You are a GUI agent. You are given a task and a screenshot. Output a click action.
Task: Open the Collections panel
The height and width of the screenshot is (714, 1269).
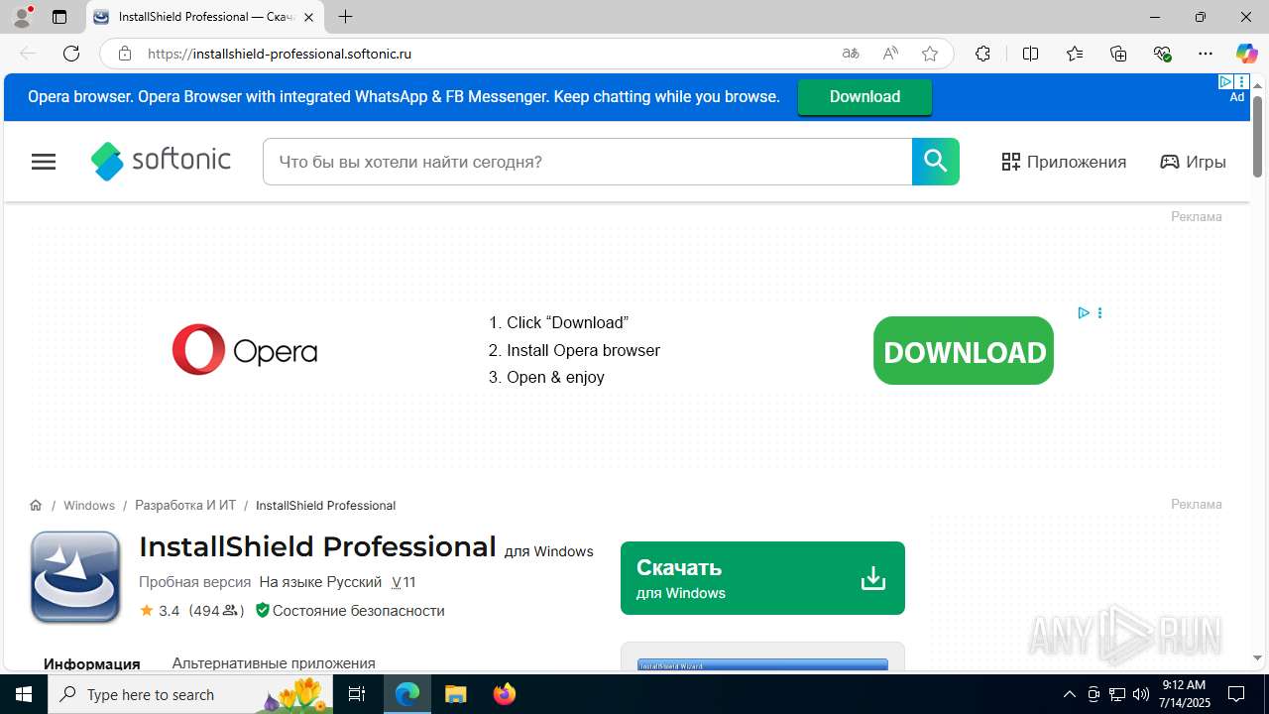pyautogui.click(x=1118, y=54)
